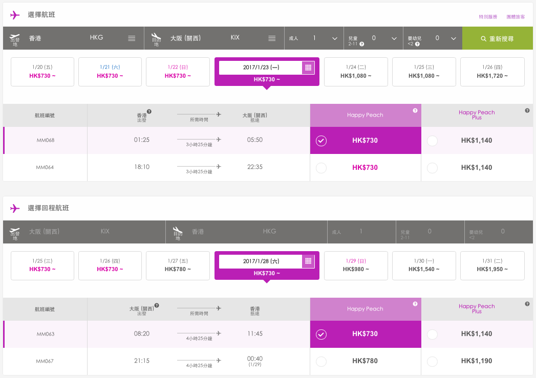Click the 2017/1/23 (一) date field

[x=261, y=68]
